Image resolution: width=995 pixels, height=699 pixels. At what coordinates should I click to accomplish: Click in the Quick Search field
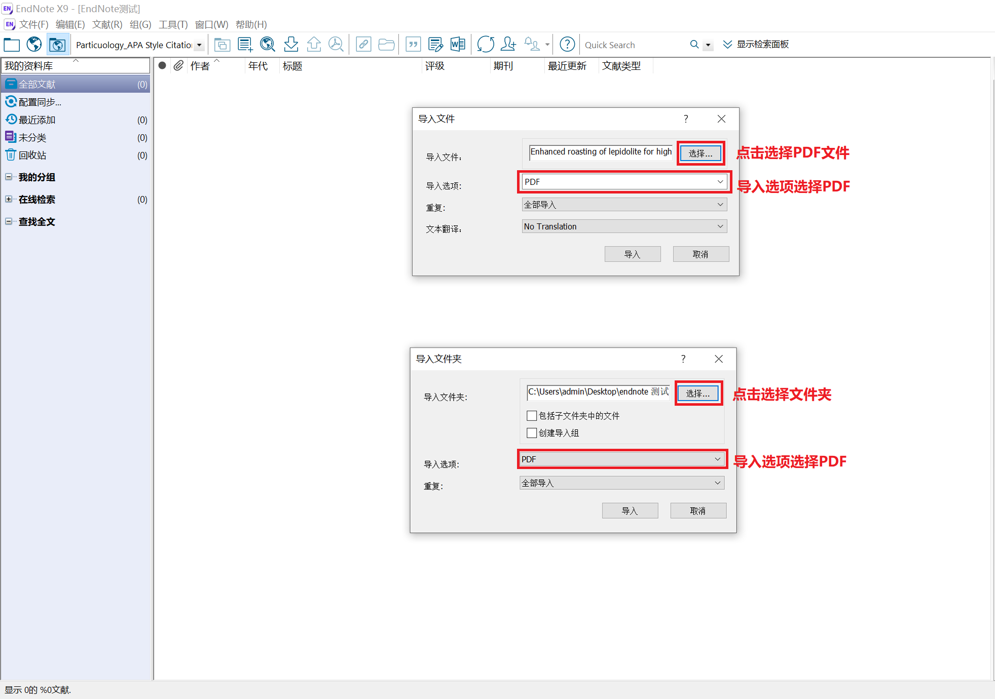(634, 45)
